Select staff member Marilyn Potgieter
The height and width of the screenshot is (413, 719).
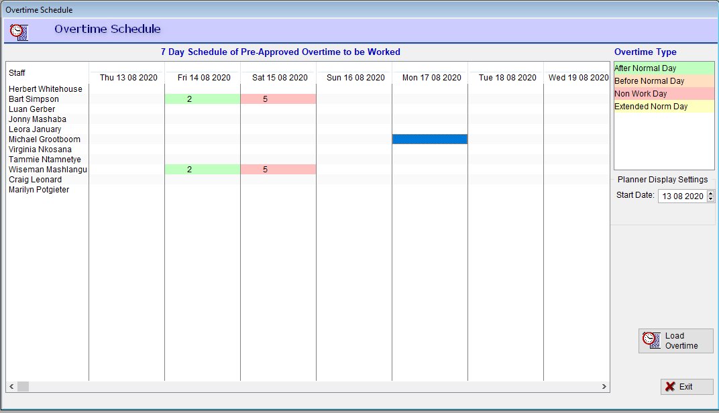coord(39,190)
